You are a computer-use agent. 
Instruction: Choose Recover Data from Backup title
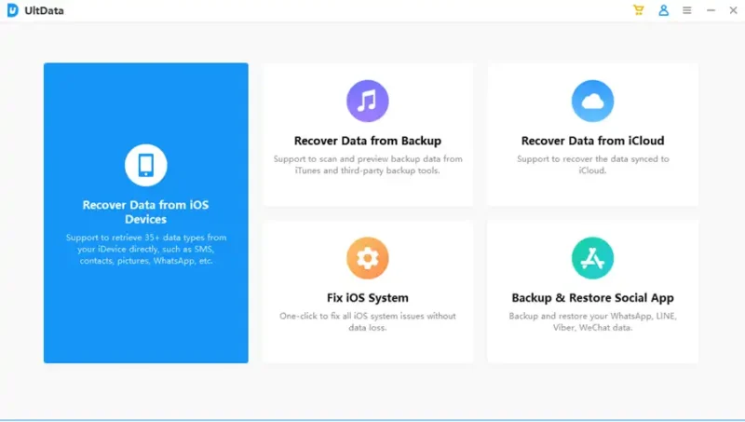368,141
